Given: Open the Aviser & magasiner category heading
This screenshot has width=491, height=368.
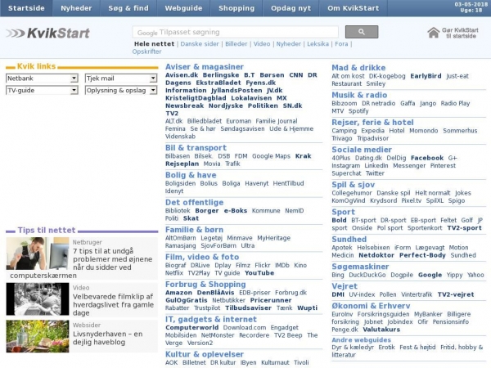Looking at the screenshot, I should [x=205, y=66].
